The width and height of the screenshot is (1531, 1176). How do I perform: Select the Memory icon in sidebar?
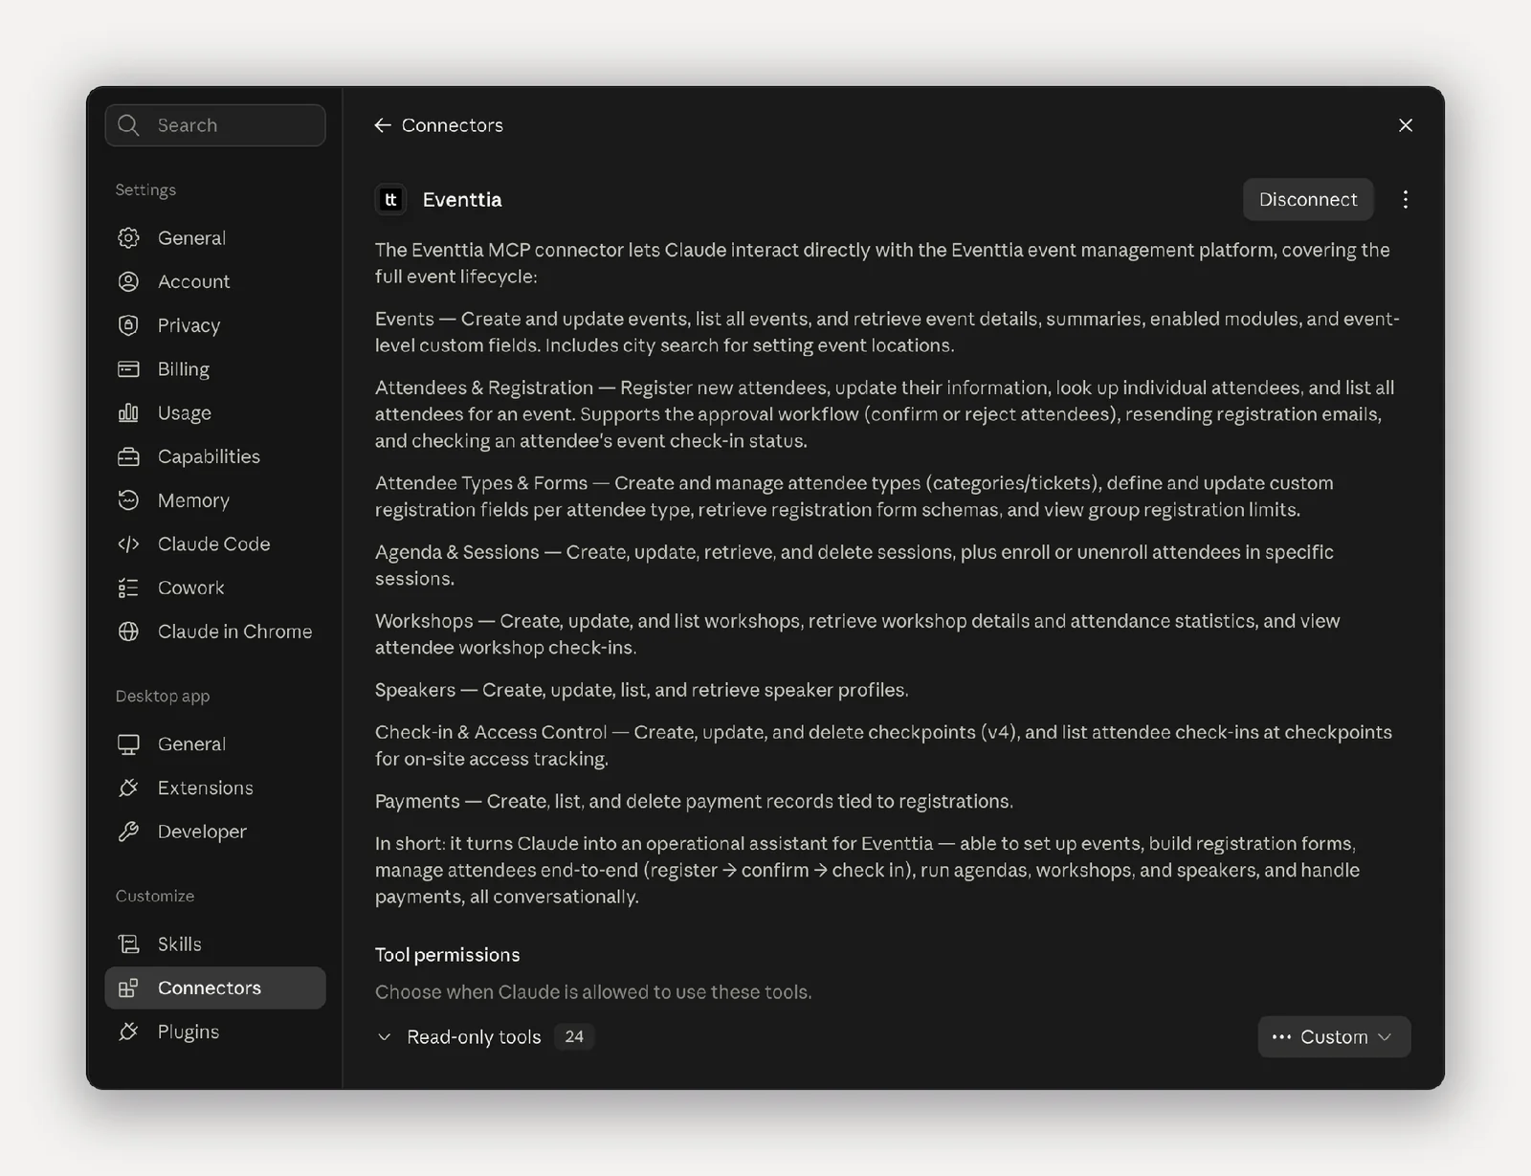click(x=128, y=500)
